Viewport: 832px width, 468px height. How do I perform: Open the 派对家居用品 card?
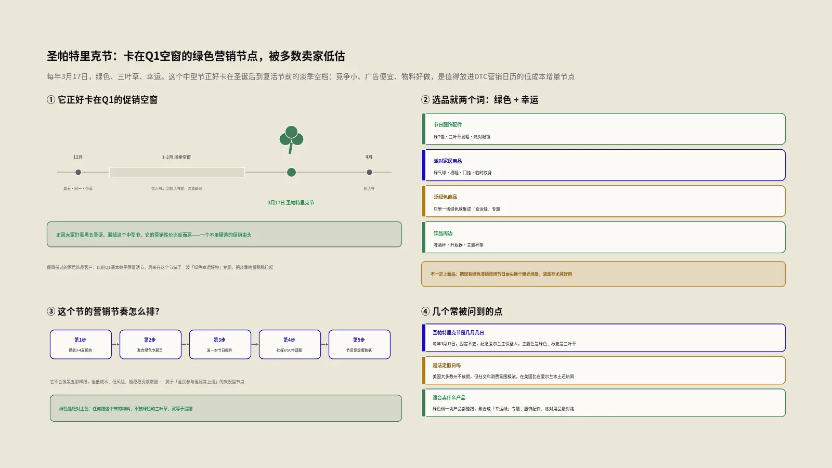pos(603,165)
